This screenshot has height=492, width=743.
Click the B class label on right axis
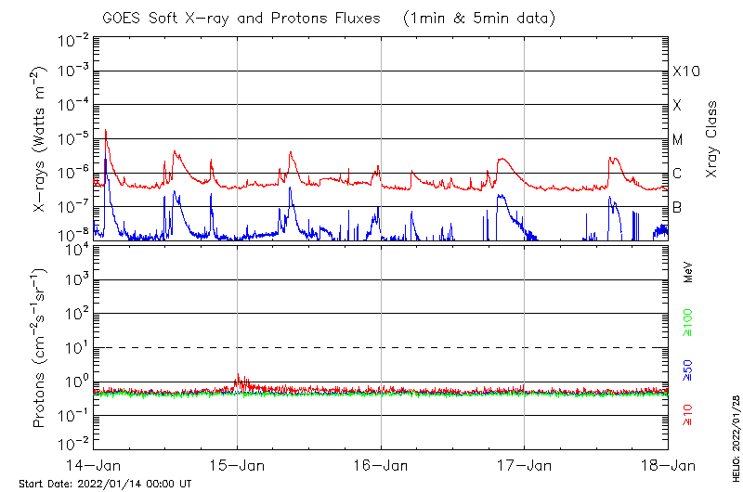(677, 207)
